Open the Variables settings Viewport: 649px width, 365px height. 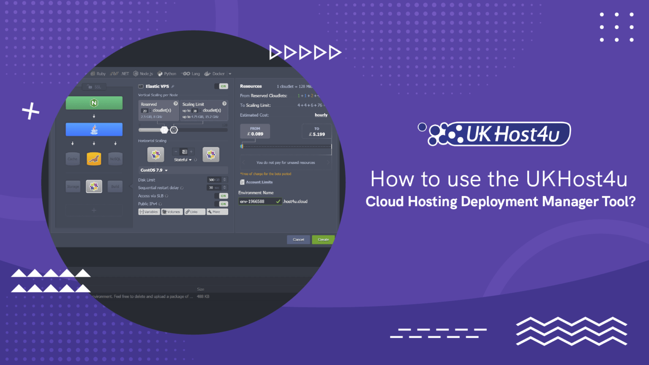[149, 212]
